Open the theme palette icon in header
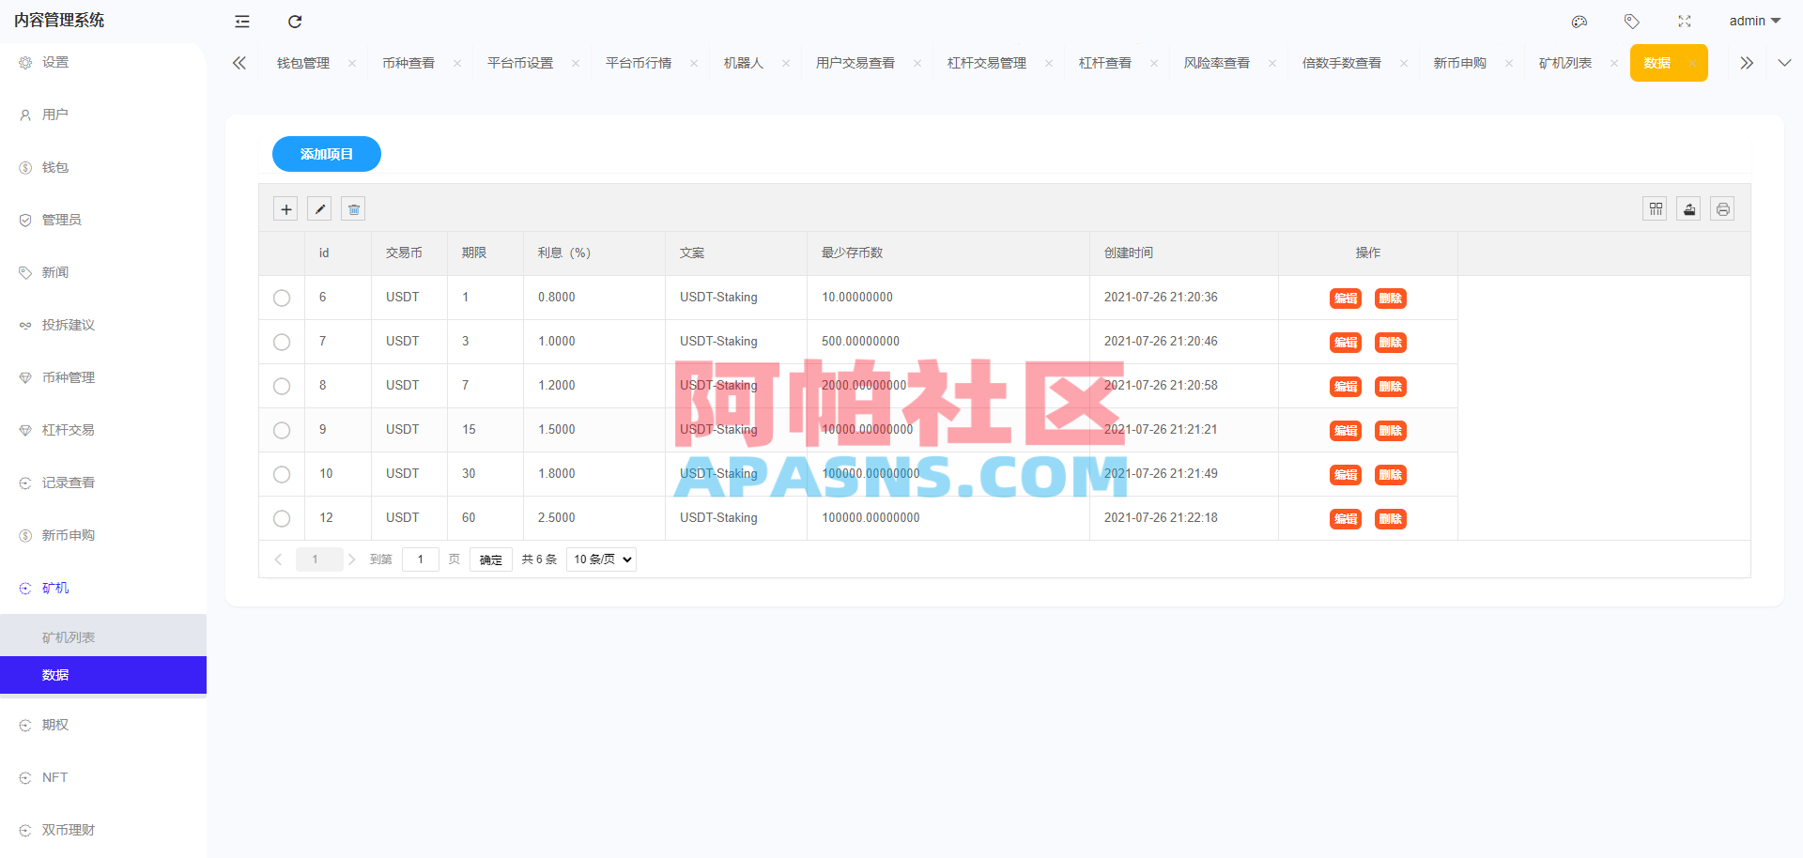 [1580, 21]
